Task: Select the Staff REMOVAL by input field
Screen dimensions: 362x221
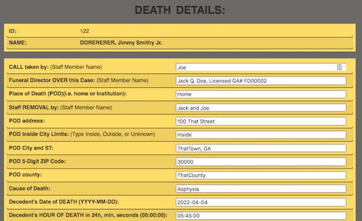Action: 261,108
